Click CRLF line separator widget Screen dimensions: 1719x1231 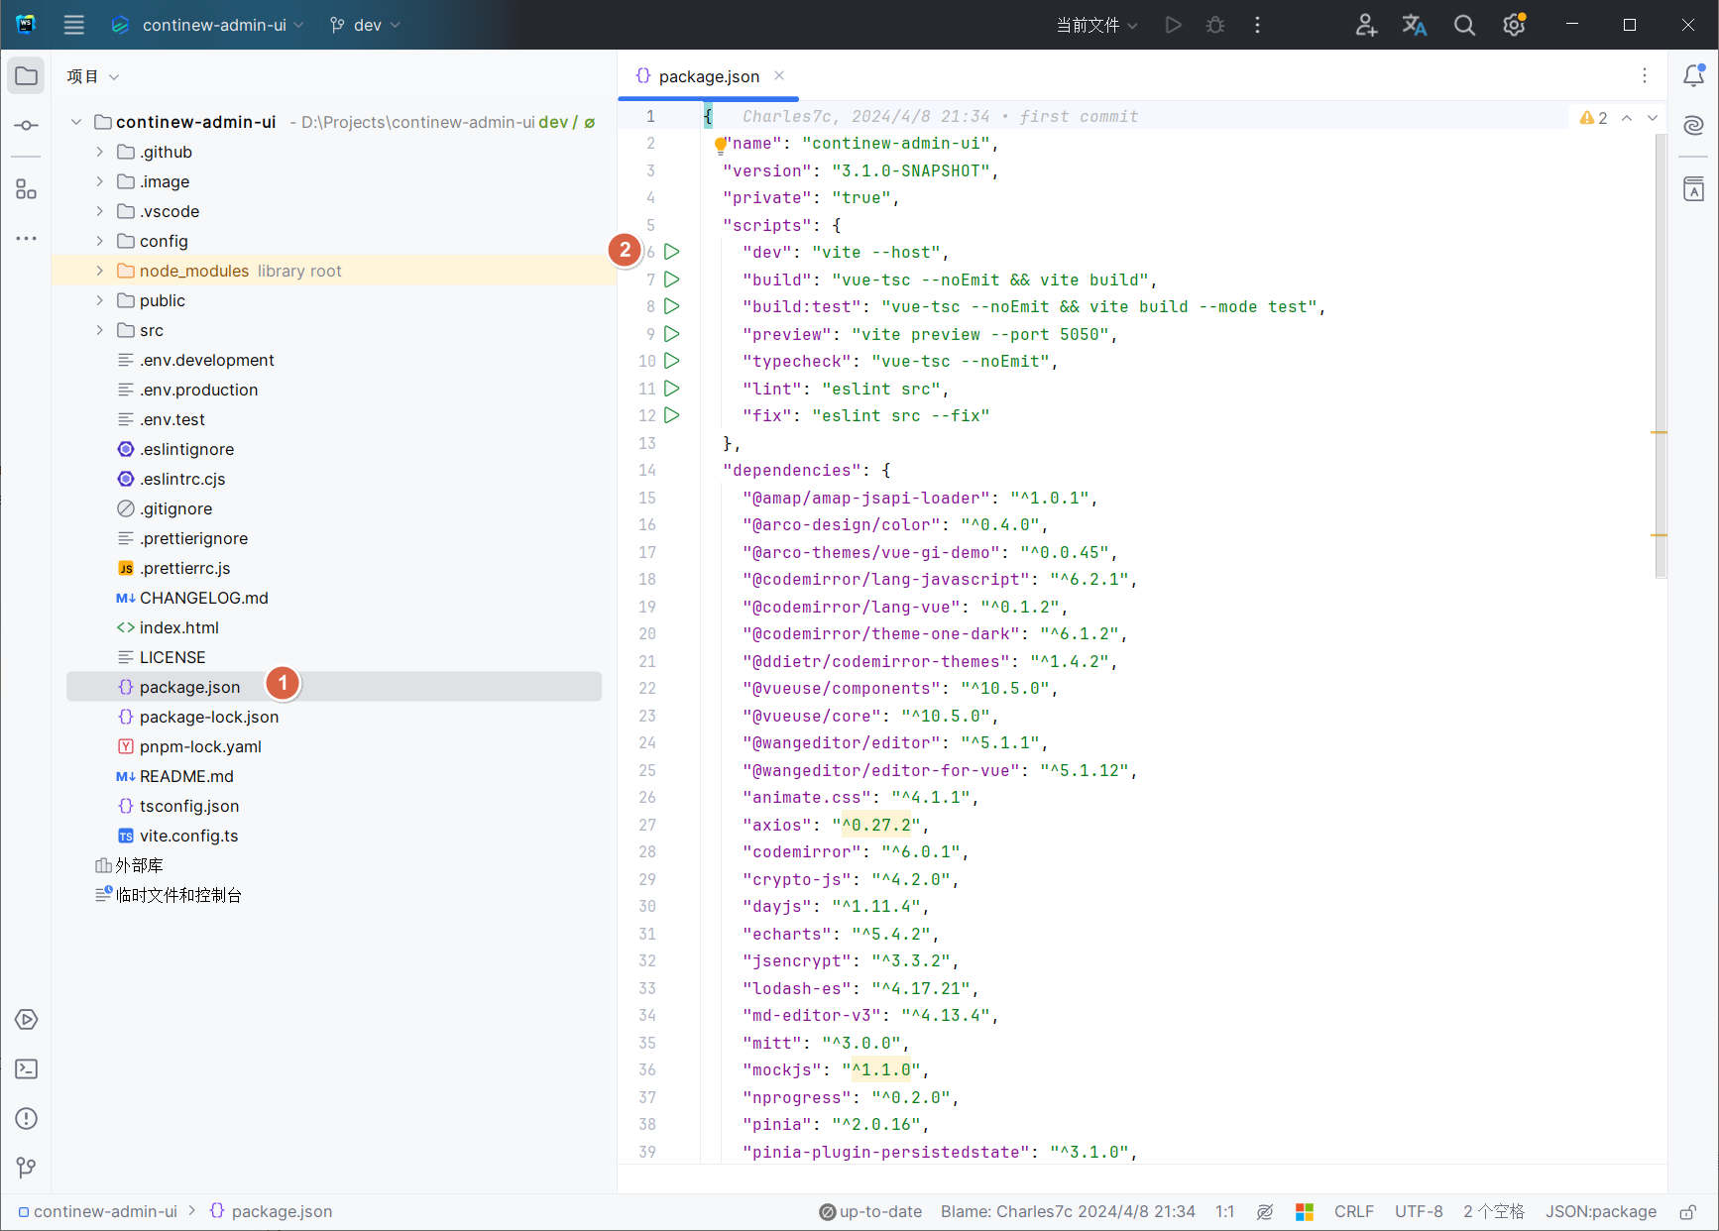tap(1353, 1212)
